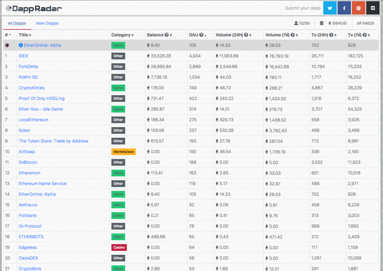Open the Product Hunt button

(359, 8)
